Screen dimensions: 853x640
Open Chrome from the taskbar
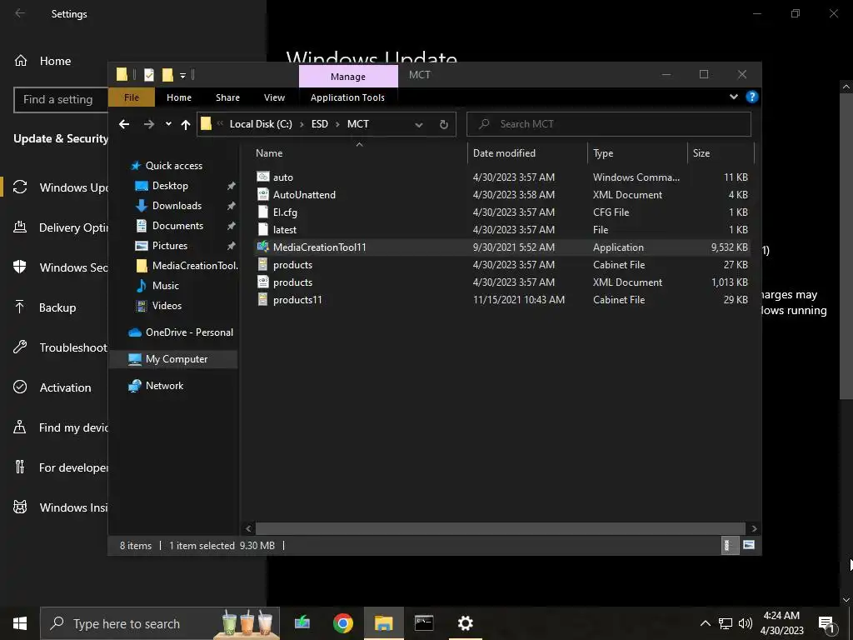coord(342,623)
